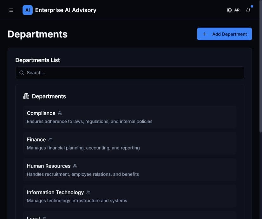Click the large Departments page title
The height and width of the screenshot is (219, 262).
[x=38, y=34]
